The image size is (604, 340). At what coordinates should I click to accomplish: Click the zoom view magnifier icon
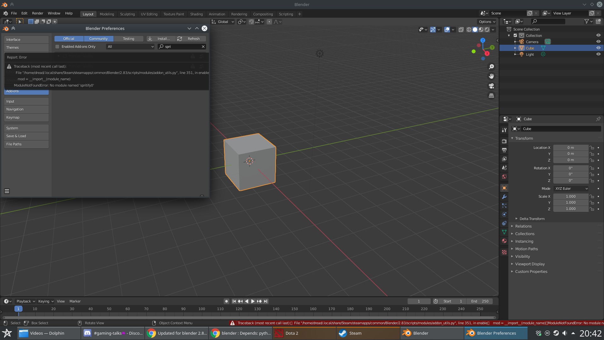[x=491, y=67]
